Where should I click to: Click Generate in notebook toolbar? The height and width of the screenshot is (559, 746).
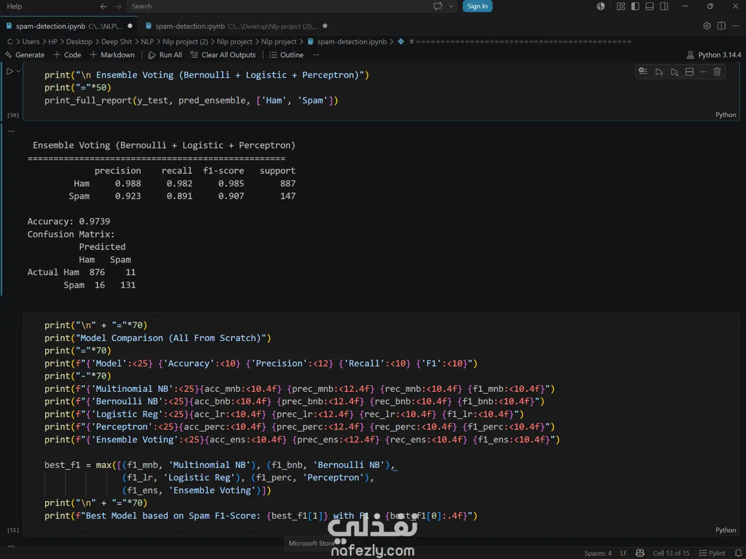pos(25,55)
